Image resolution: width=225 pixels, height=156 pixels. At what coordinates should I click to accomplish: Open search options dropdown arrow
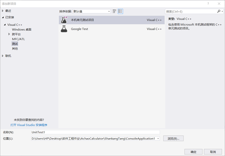(x=222, y=11)
